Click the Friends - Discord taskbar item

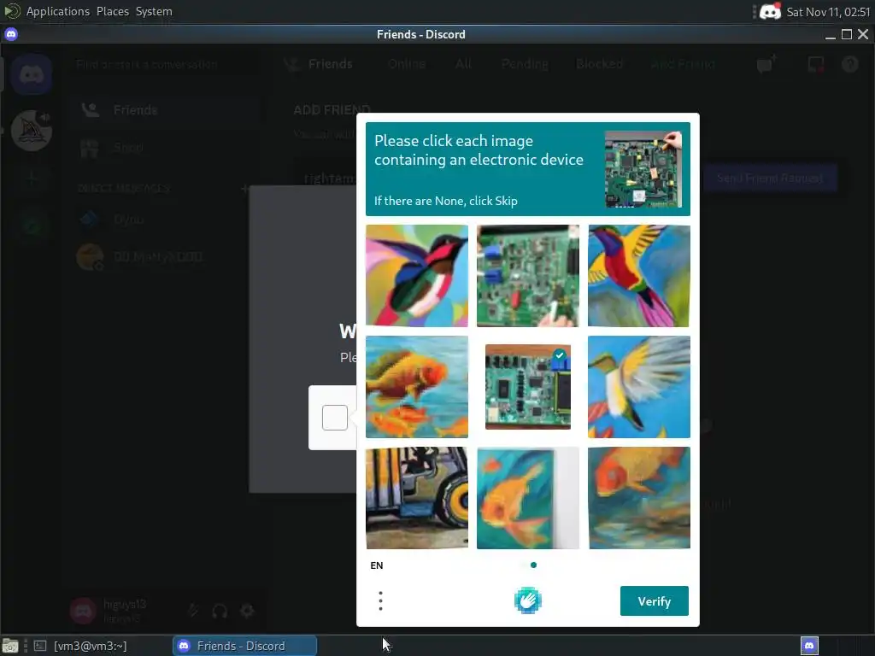pyautogui.click(x=244, y=646)
